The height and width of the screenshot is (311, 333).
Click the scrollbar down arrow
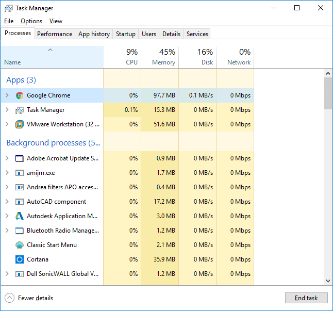pos(328,281)
